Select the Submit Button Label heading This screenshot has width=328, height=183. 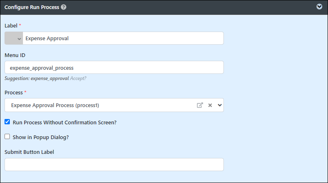pyautogui.click(x=29, y=152)
